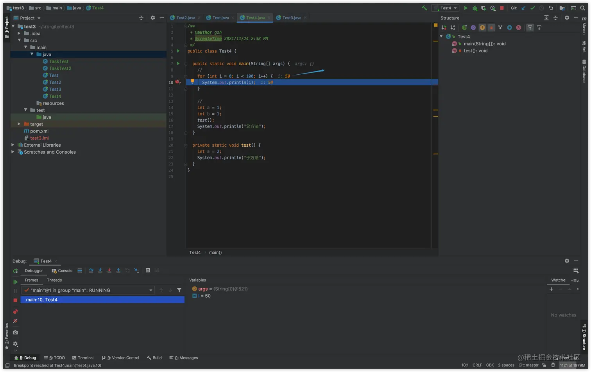The height and width of the screenshot is (372, 591).
Task: Open the Terminal tool window button
Action: (x=83, y=358)
